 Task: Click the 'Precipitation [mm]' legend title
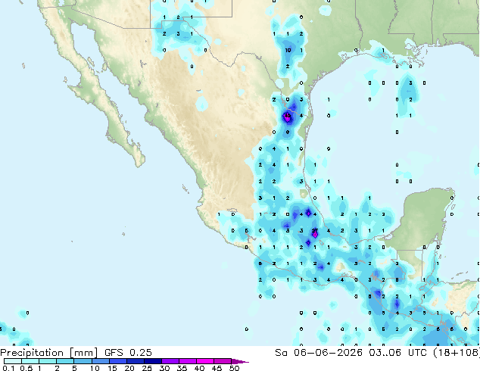click(48, 353)
